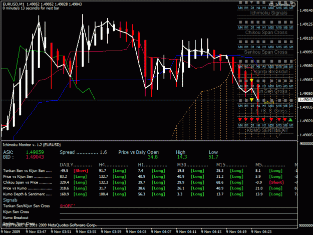Click the red M15 arrow in Kumo Sentiment
This screenshot has width=313, height=235.
[279, 119]
